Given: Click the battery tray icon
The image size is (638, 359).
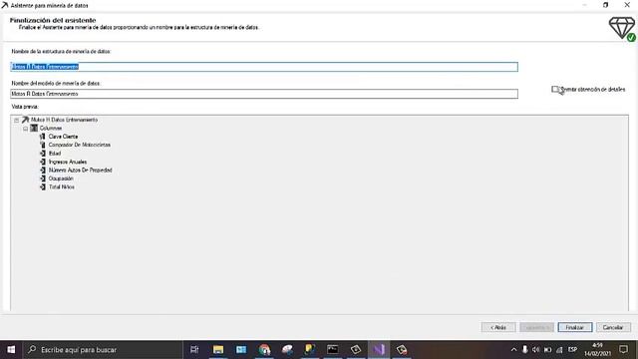Looking at the screenshot, I should [547, 350].
